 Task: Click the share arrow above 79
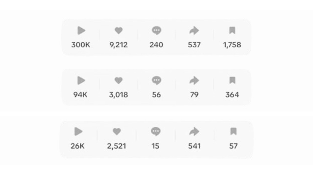(194, 80)
